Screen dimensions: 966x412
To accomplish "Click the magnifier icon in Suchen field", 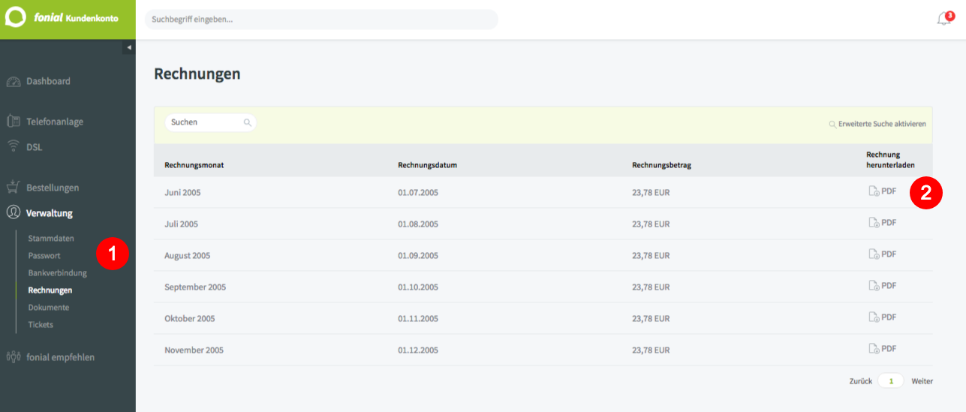I will tap(247, 122).
